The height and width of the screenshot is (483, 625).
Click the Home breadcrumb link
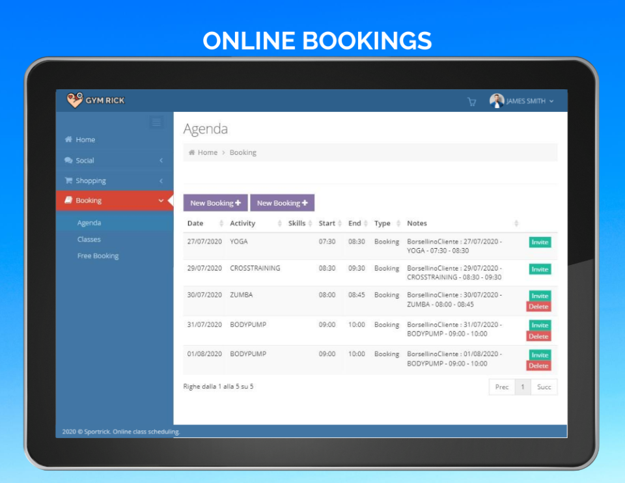tap(207, 152)
